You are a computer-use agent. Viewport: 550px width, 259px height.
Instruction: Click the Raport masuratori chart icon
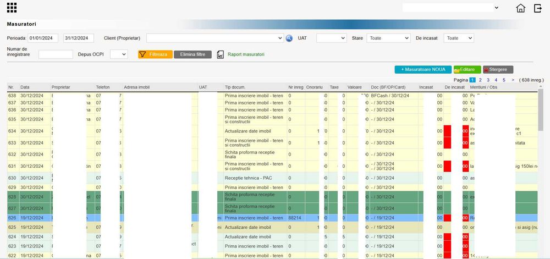click(221, 54)
